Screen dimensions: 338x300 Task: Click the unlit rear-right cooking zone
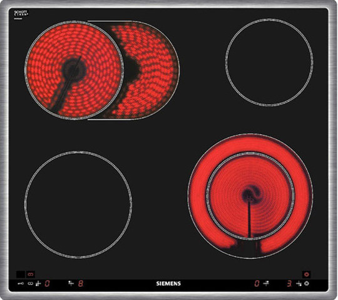tap(269, 62)
